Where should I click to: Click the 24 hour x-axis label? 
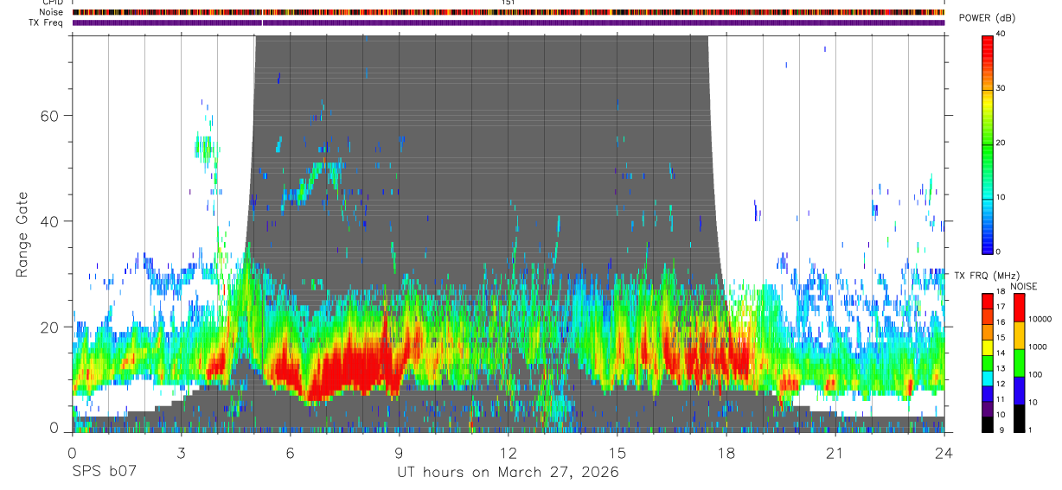(x=944, y=453)
